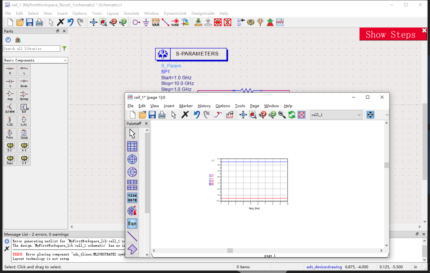430x273 pixels.
Task: Expand the data display toolbar overflow chevron
Action: (387, 115)
